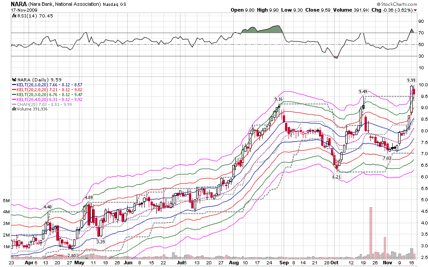Click the 2.80 low price marker
Image resolution: width=428 pixels, height=267 pixels.
71,255
